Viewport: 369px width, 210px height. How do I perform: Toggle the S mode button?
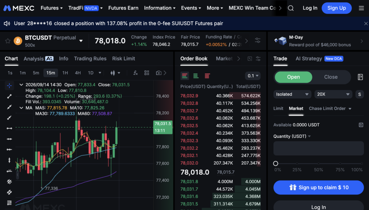click(x=359, y=94)
